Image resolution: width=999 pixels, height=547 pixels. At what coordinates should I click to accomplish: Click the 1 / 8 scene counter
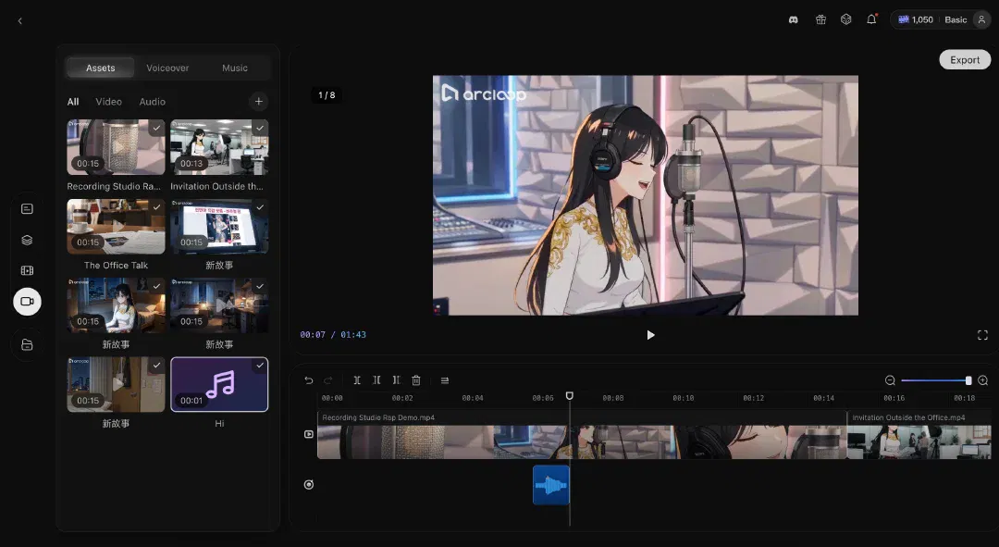(x=327, y=95)
